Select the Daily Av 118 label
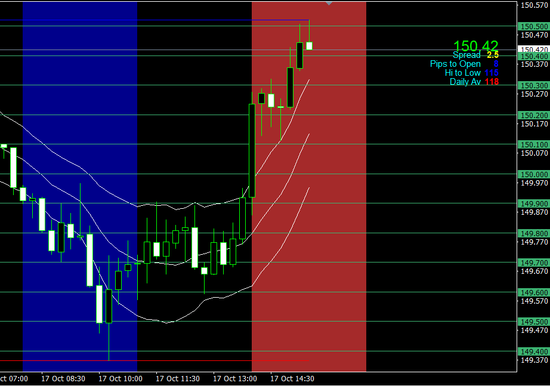Viewport: 550px width, 386px height. pos(474,82)
